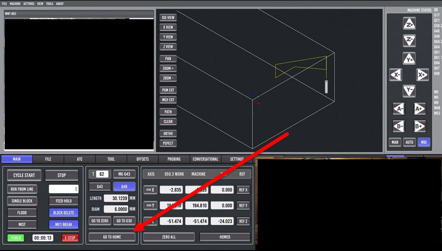Jog the A axis with A+ arrow
The width and height of the screenshot is (442, 251).
point(419,109)
